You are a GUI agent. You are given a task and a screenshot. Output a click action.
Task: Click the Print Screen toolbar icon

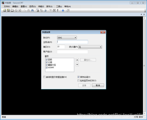click(38, 10)
